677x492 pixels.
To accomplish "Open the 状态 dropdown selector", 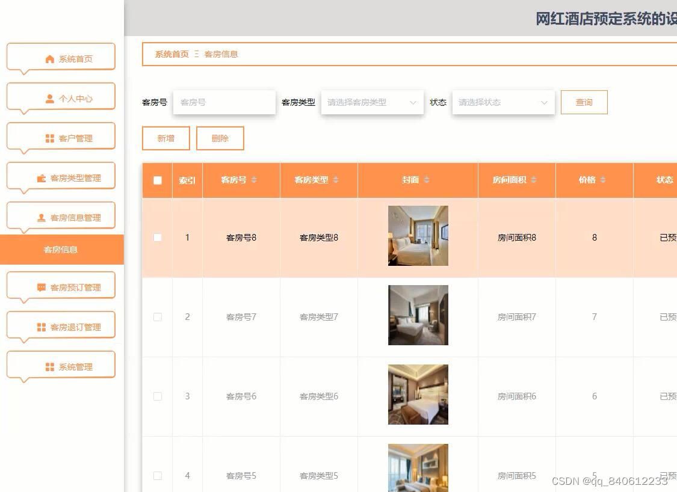I will (503, 102).
